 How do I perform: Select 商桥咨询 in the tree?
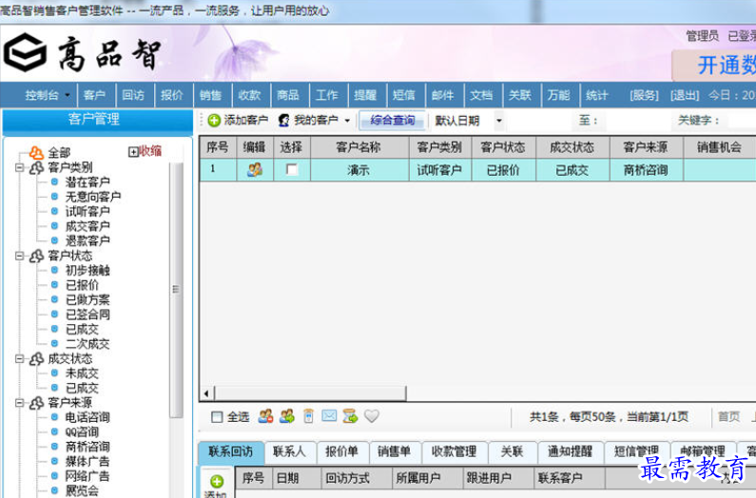coord(87,447)
